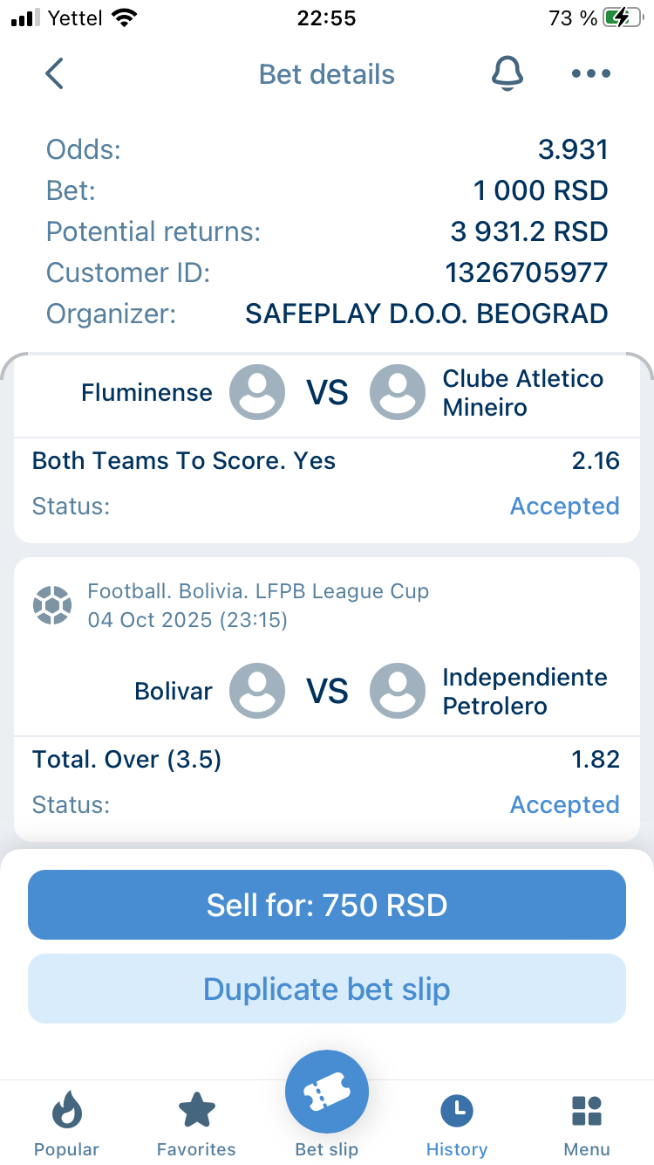Open the three-dot more options menu
The image size is (654, 1165).
[x=591, y=74]
